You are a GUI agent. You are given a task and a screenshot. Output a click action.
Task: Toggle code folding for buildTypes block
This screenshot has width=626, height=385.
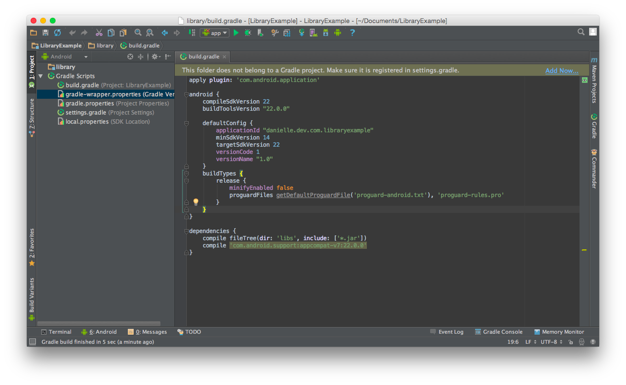(186, 174)
